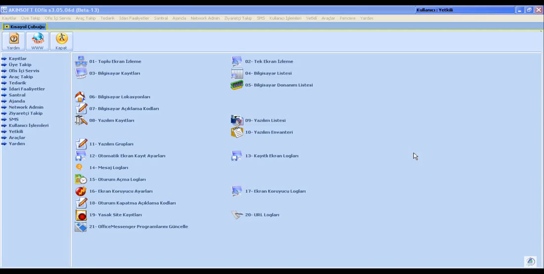Open the Ziyaretçi Takip menu in menu bar

pyautogui.click(x=238, y=18)
